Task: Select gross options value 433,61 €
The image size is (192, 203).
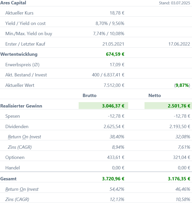Action: (x=116, y=157)
